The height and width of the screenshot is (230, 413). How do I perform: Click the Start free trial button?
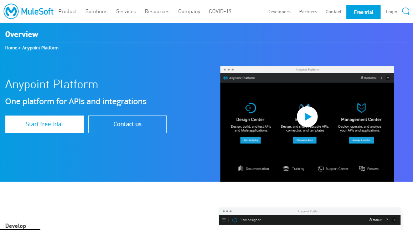tap(45, 124)
